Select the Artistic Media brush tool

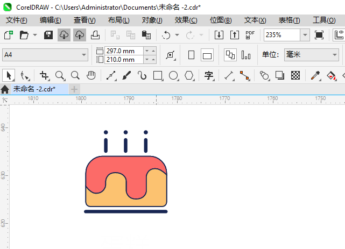[x=126, y=76]
